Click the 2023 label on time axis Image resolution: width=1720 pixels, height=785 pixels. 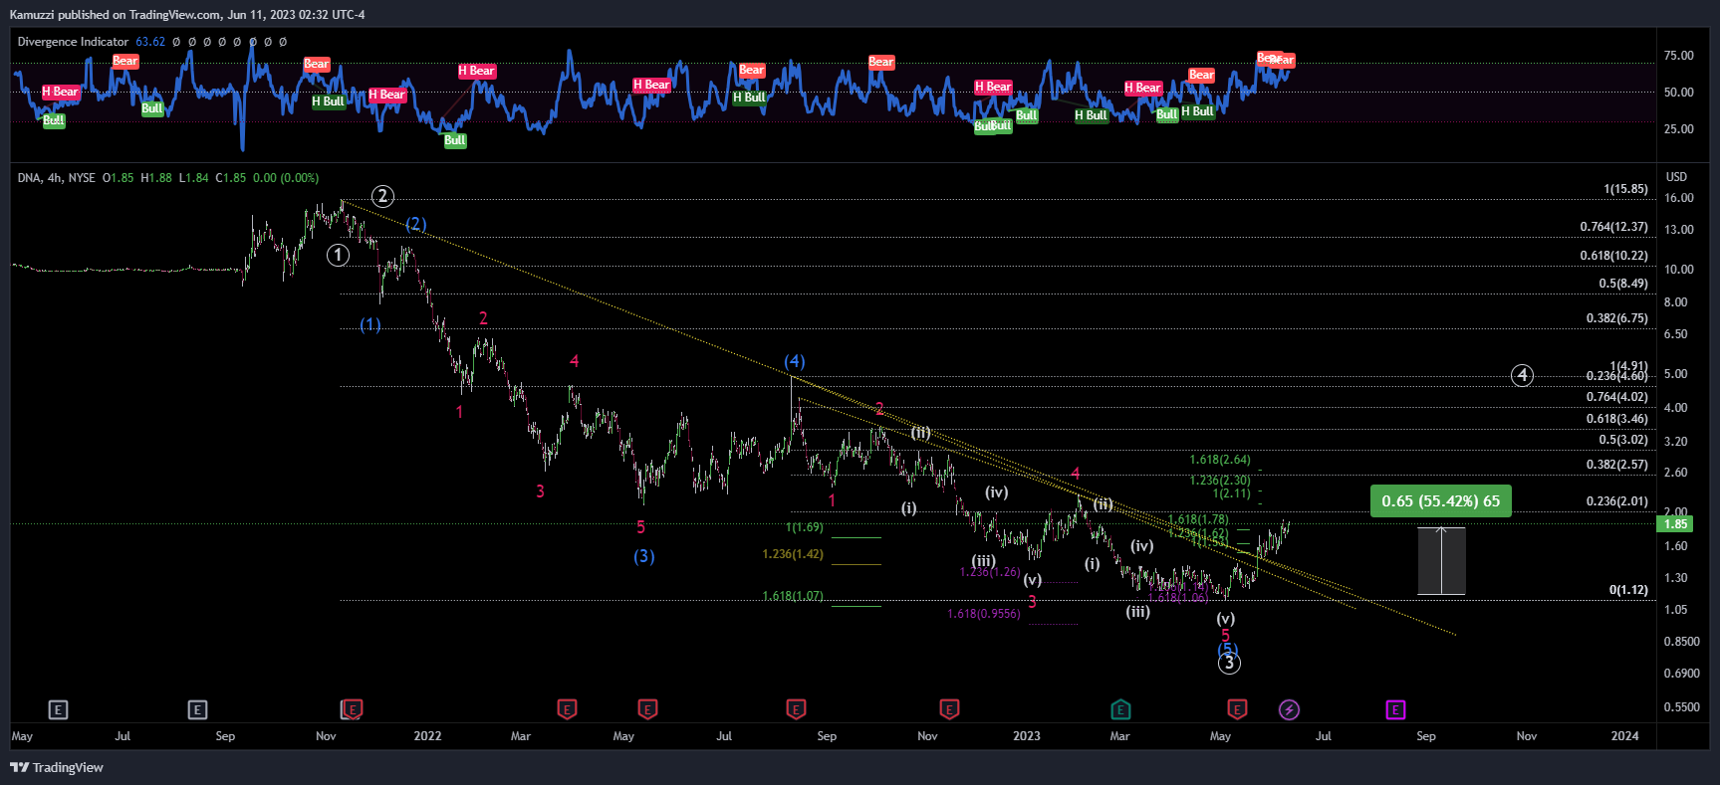pyautogui.click(x=1026, y=736)
